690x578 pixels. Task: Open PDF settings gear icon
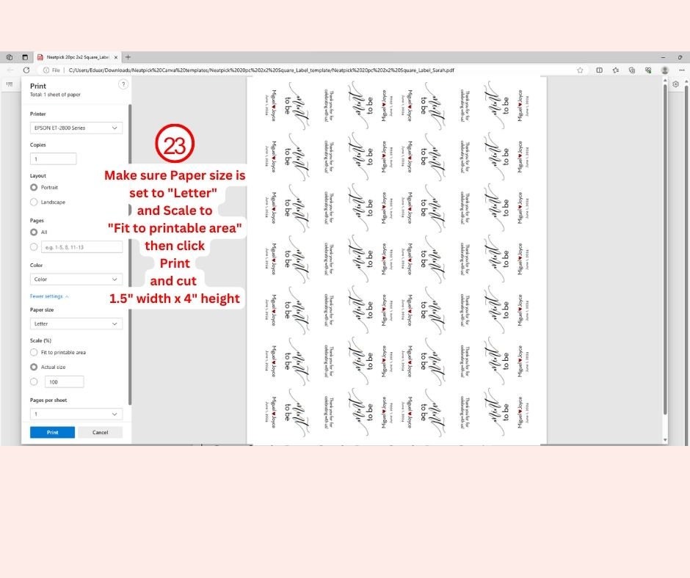point(676,84)
